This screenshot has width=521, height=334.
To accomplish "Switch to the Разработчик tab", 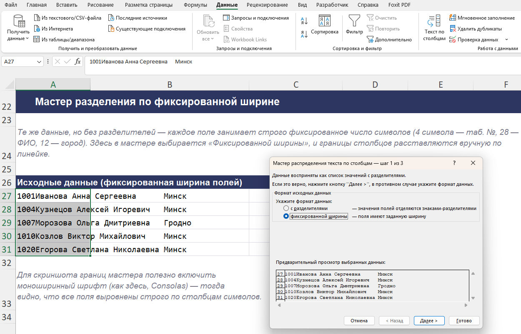I will click(x=332, y=5).
